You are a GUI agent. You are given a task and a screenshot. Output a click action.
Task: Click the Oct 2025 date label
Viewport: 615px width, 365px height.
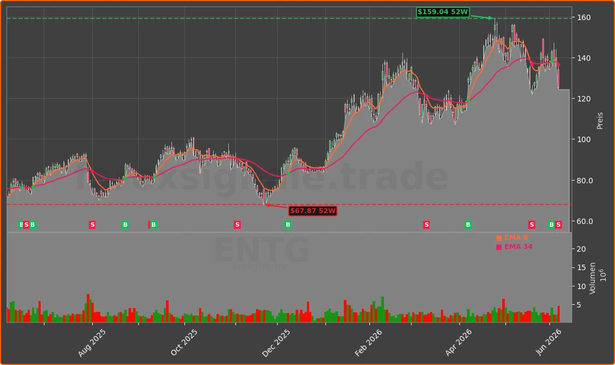(x=184, y=343)
